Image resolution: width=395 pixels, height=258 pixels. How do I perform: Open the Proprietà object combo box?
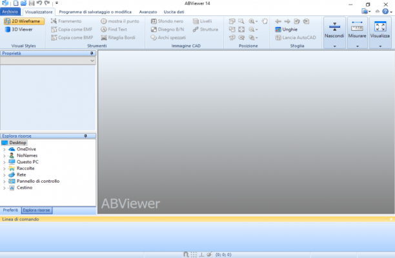(x=48, y=60)
